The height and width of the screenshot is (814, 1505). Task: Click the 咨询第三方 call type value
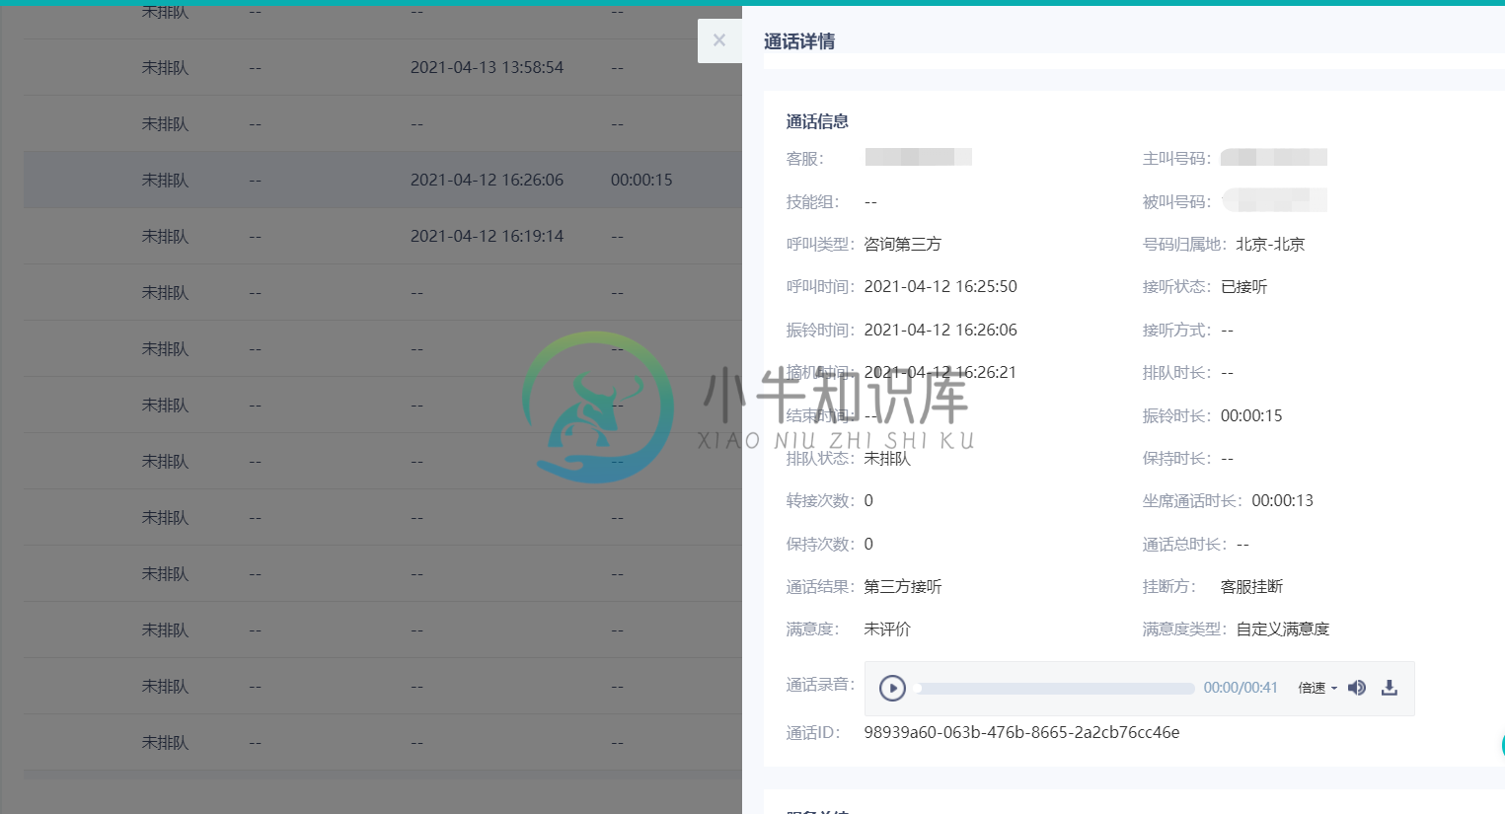pyautogui.click(x=903, y=244)
